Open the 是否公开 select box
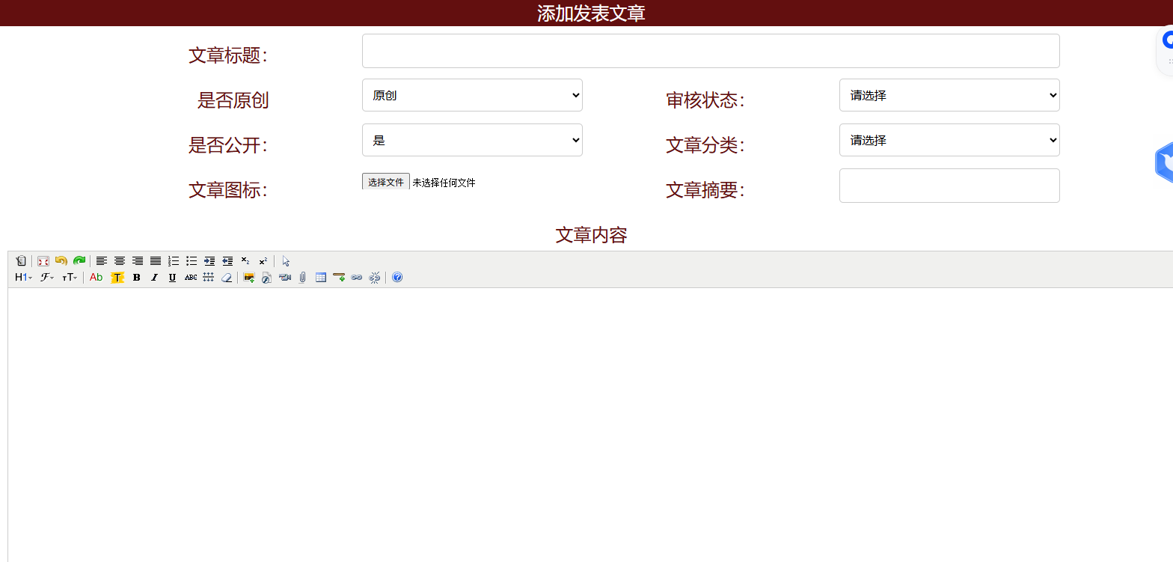The image size is (1173, 562). pos(472,140)
